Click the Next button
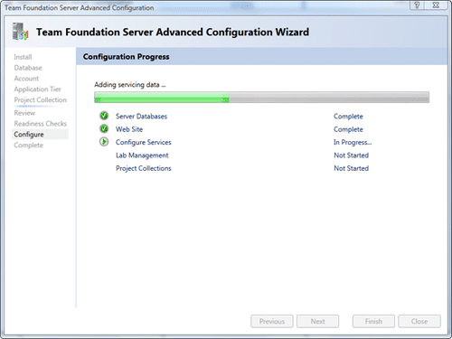This screenshot has height=339, width=452. coord(317,322)
